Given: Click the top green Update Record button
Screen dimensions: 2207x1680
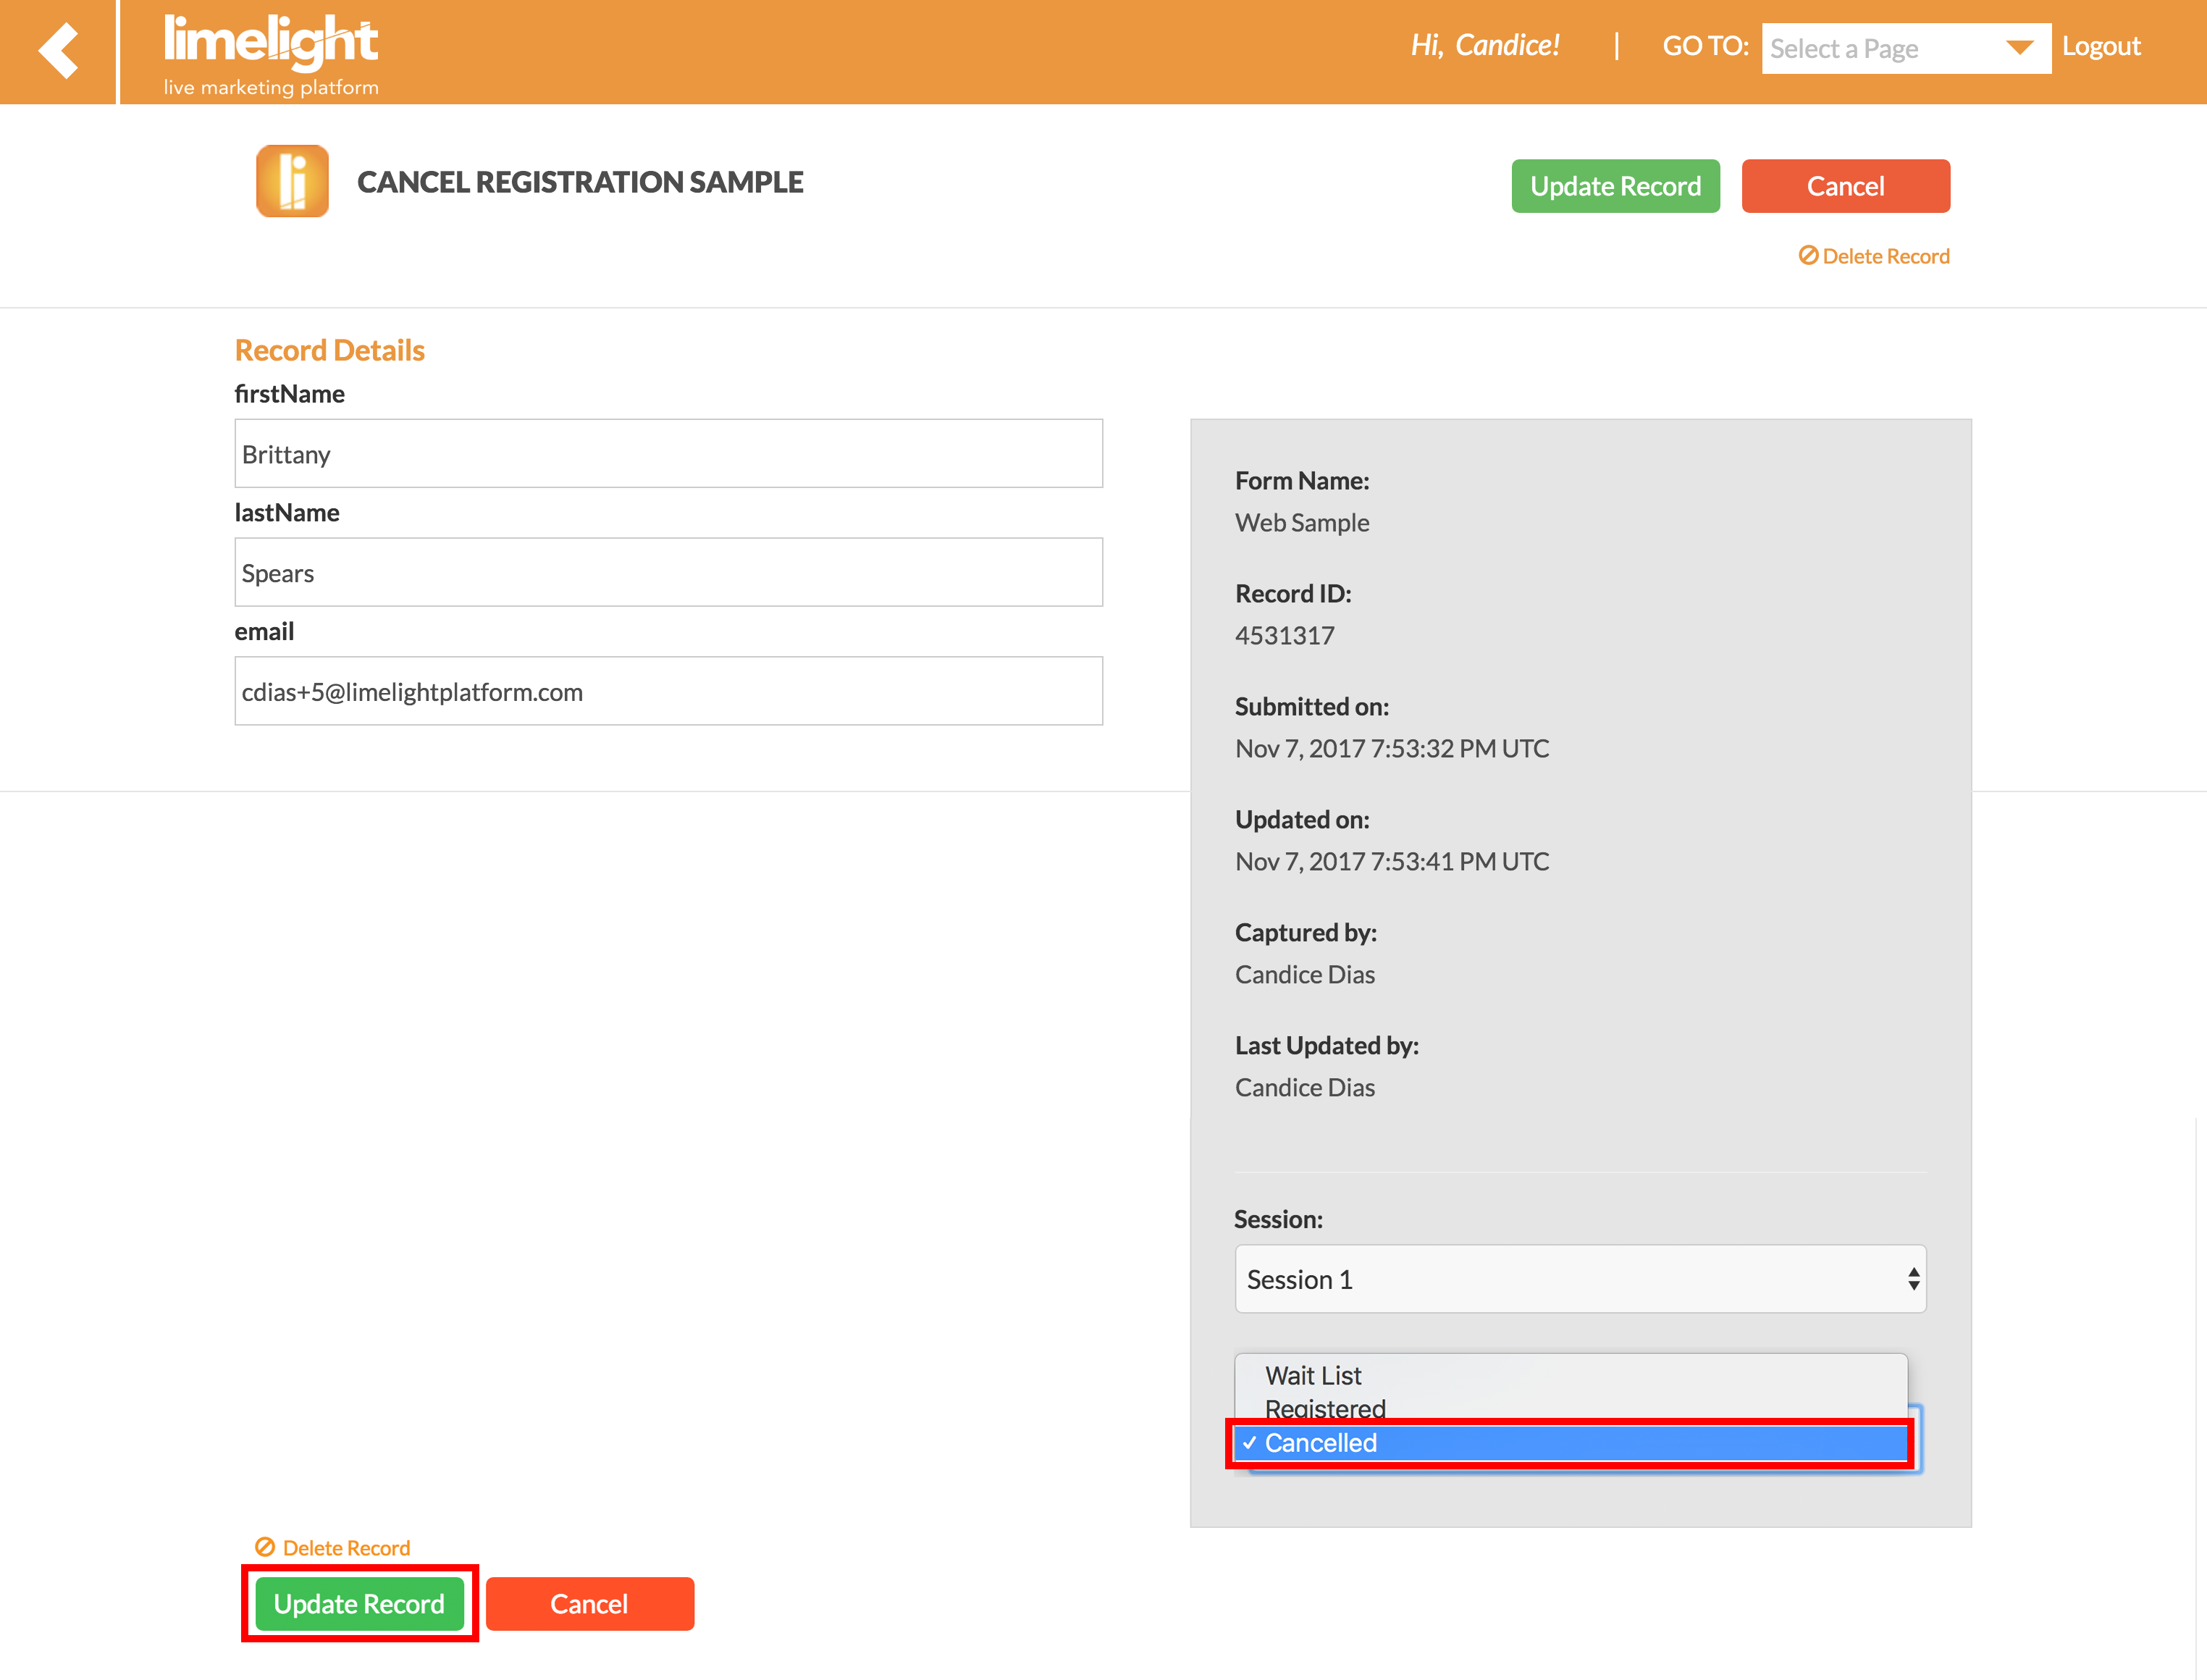Looking at the screenshot, I should [x=1615, y=186].
